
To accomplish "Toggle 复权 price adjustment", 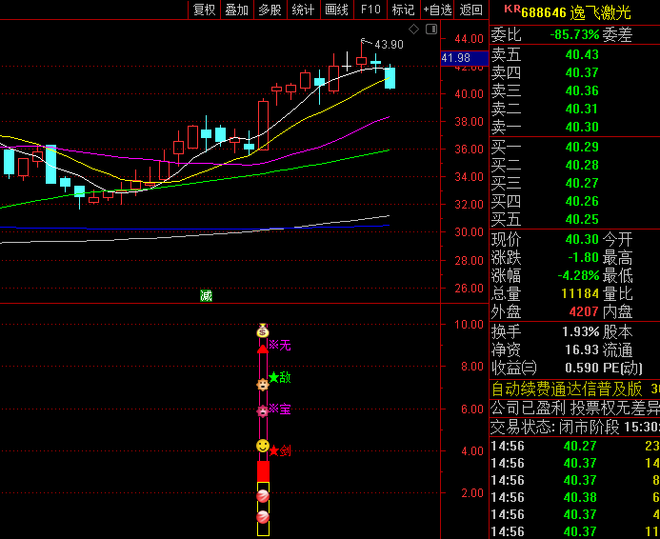I will tap(204, 10).
